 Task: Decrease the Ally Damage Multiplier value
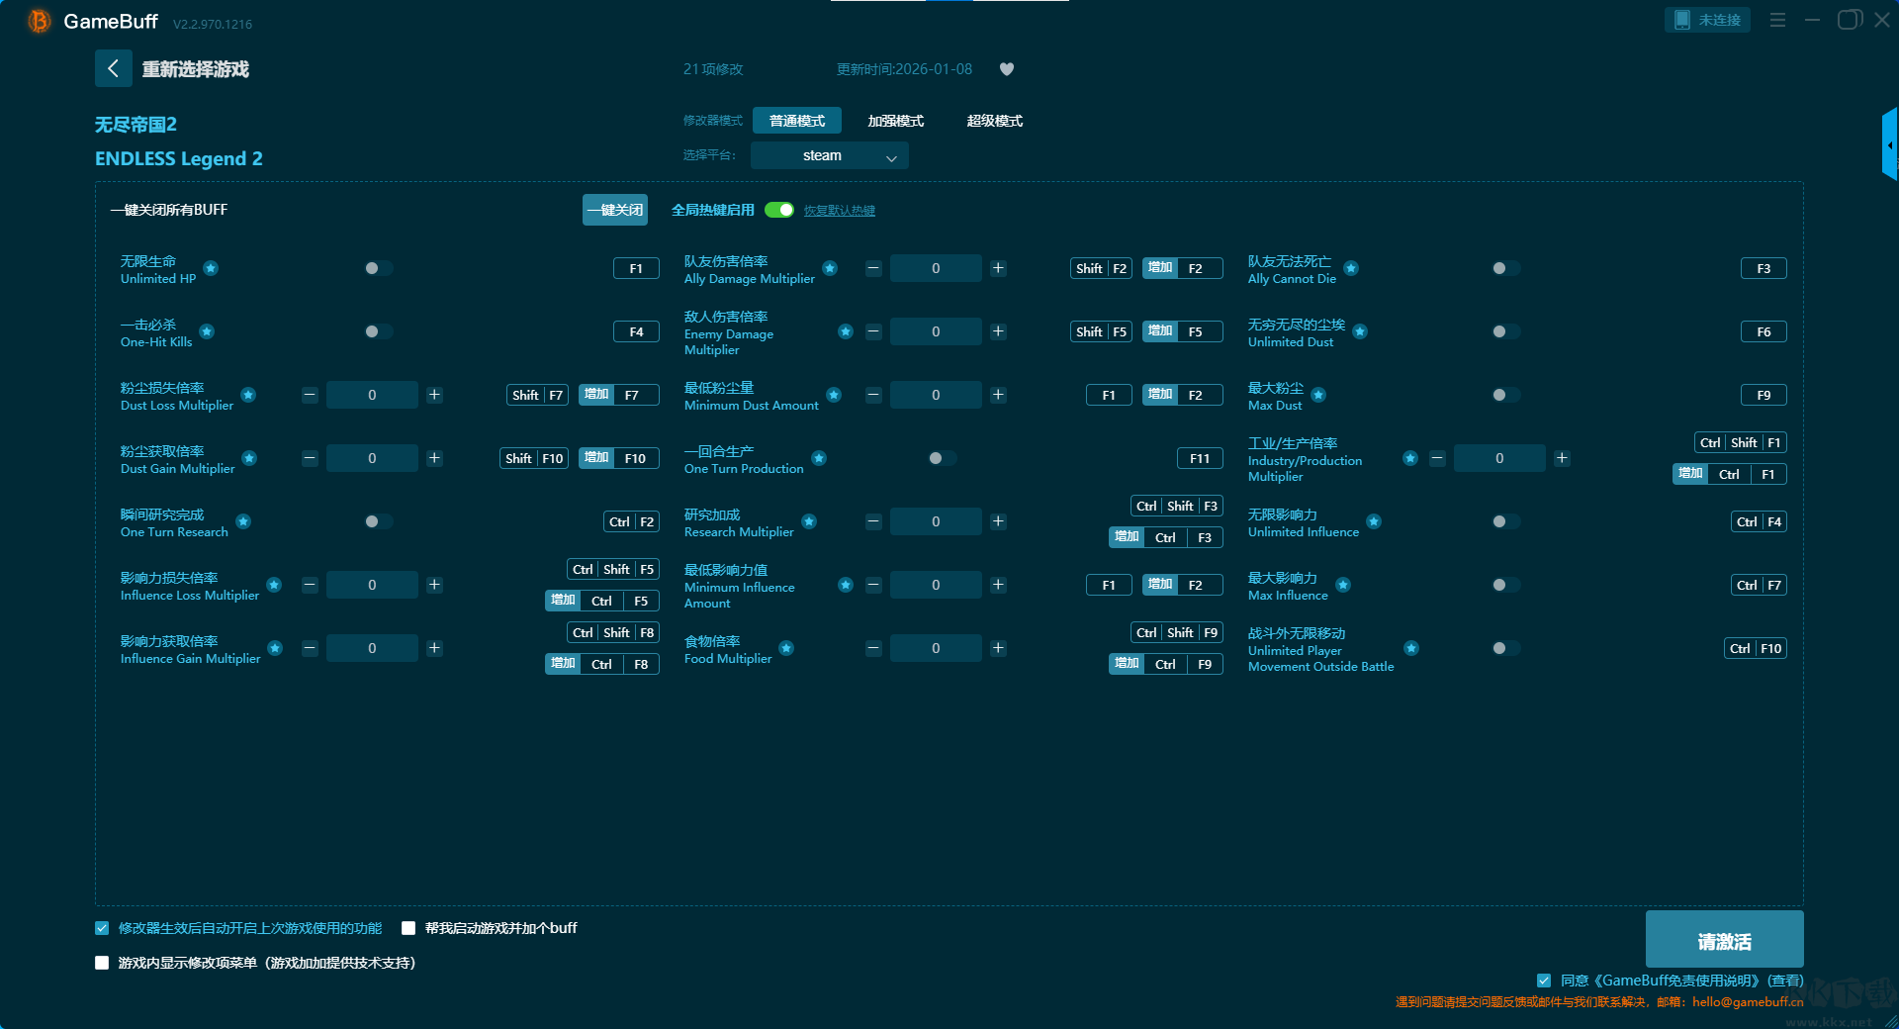[873, 268]
